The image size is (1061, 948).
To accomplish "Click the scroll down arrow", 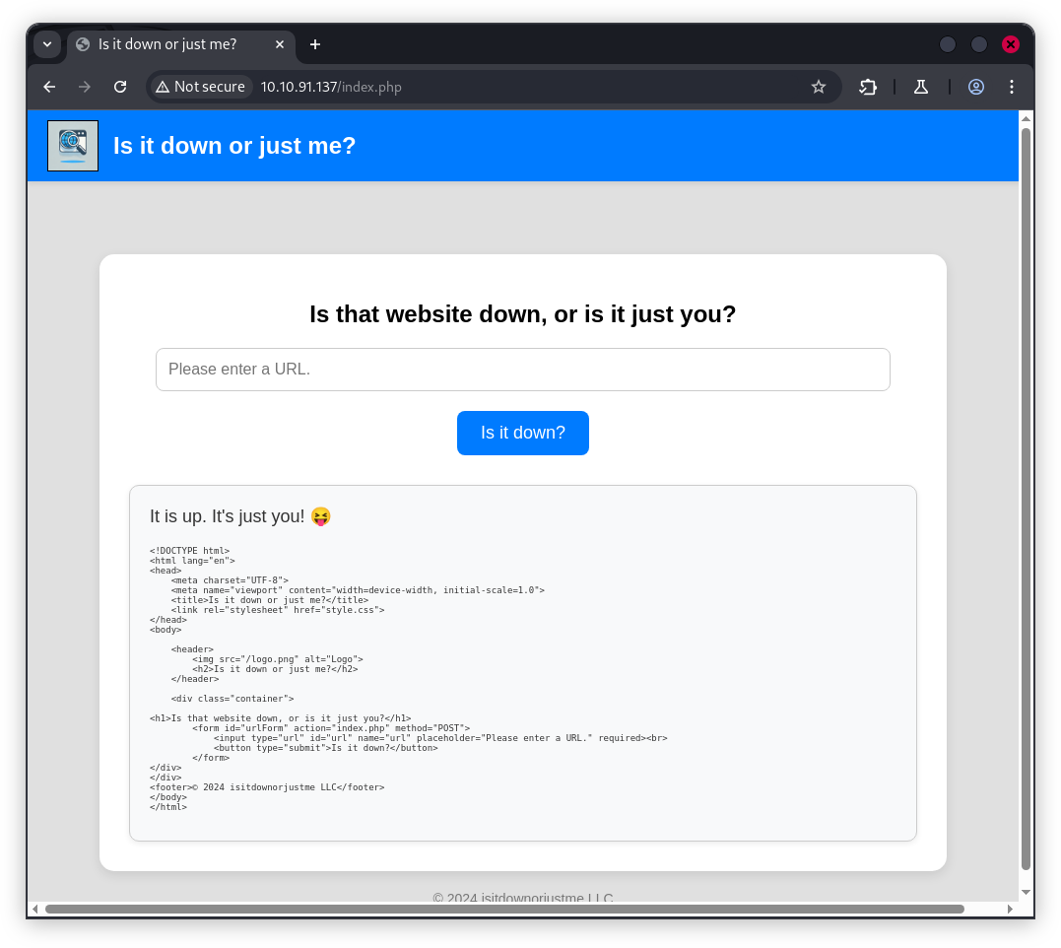I will 1026,892.
